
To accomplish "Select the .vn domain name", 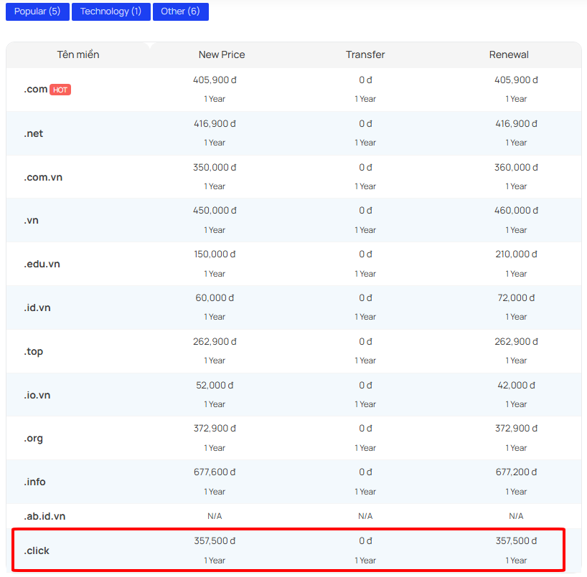I will (x=31, y=220).
